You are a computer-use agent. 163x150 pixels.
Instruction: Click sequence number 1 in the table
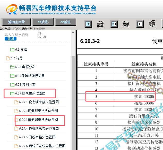[x=96, y=71]
